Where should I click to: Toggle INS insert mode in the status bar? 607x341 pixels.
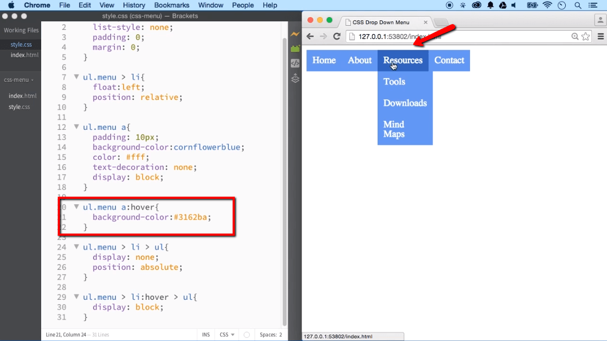[x=205, y=334]
